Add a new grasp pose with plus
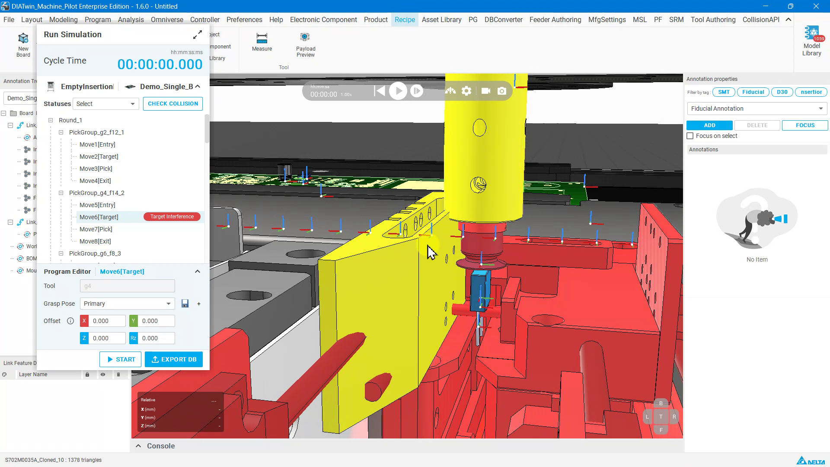This screenshot has height=467, width=830. tap(199, 304)
